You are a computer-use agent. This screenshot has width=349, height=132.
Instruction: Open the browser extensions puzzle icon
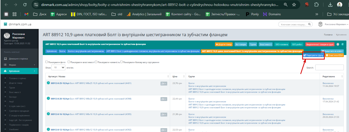(x=316, y=5)
